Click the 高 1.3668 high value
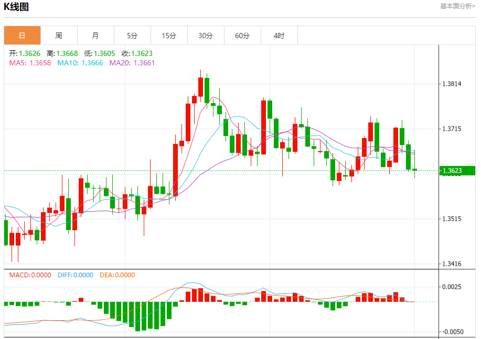 click(x=62, y=53)
